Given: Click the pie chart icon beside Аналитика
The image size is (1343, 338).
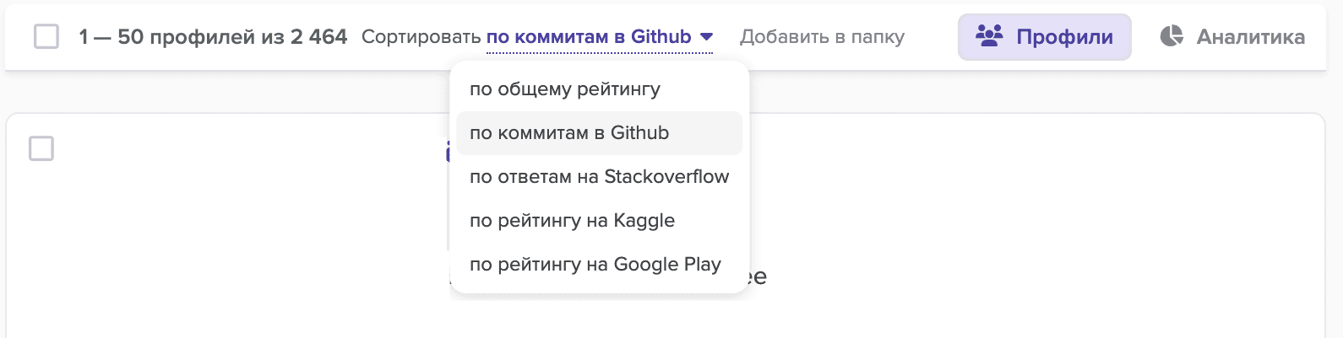Looking at the screenshot, I should (1172, 36).
